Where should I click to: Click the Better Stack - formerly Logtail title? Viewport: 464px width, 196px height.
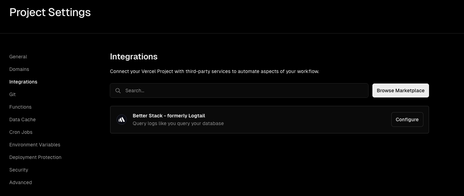169,116
